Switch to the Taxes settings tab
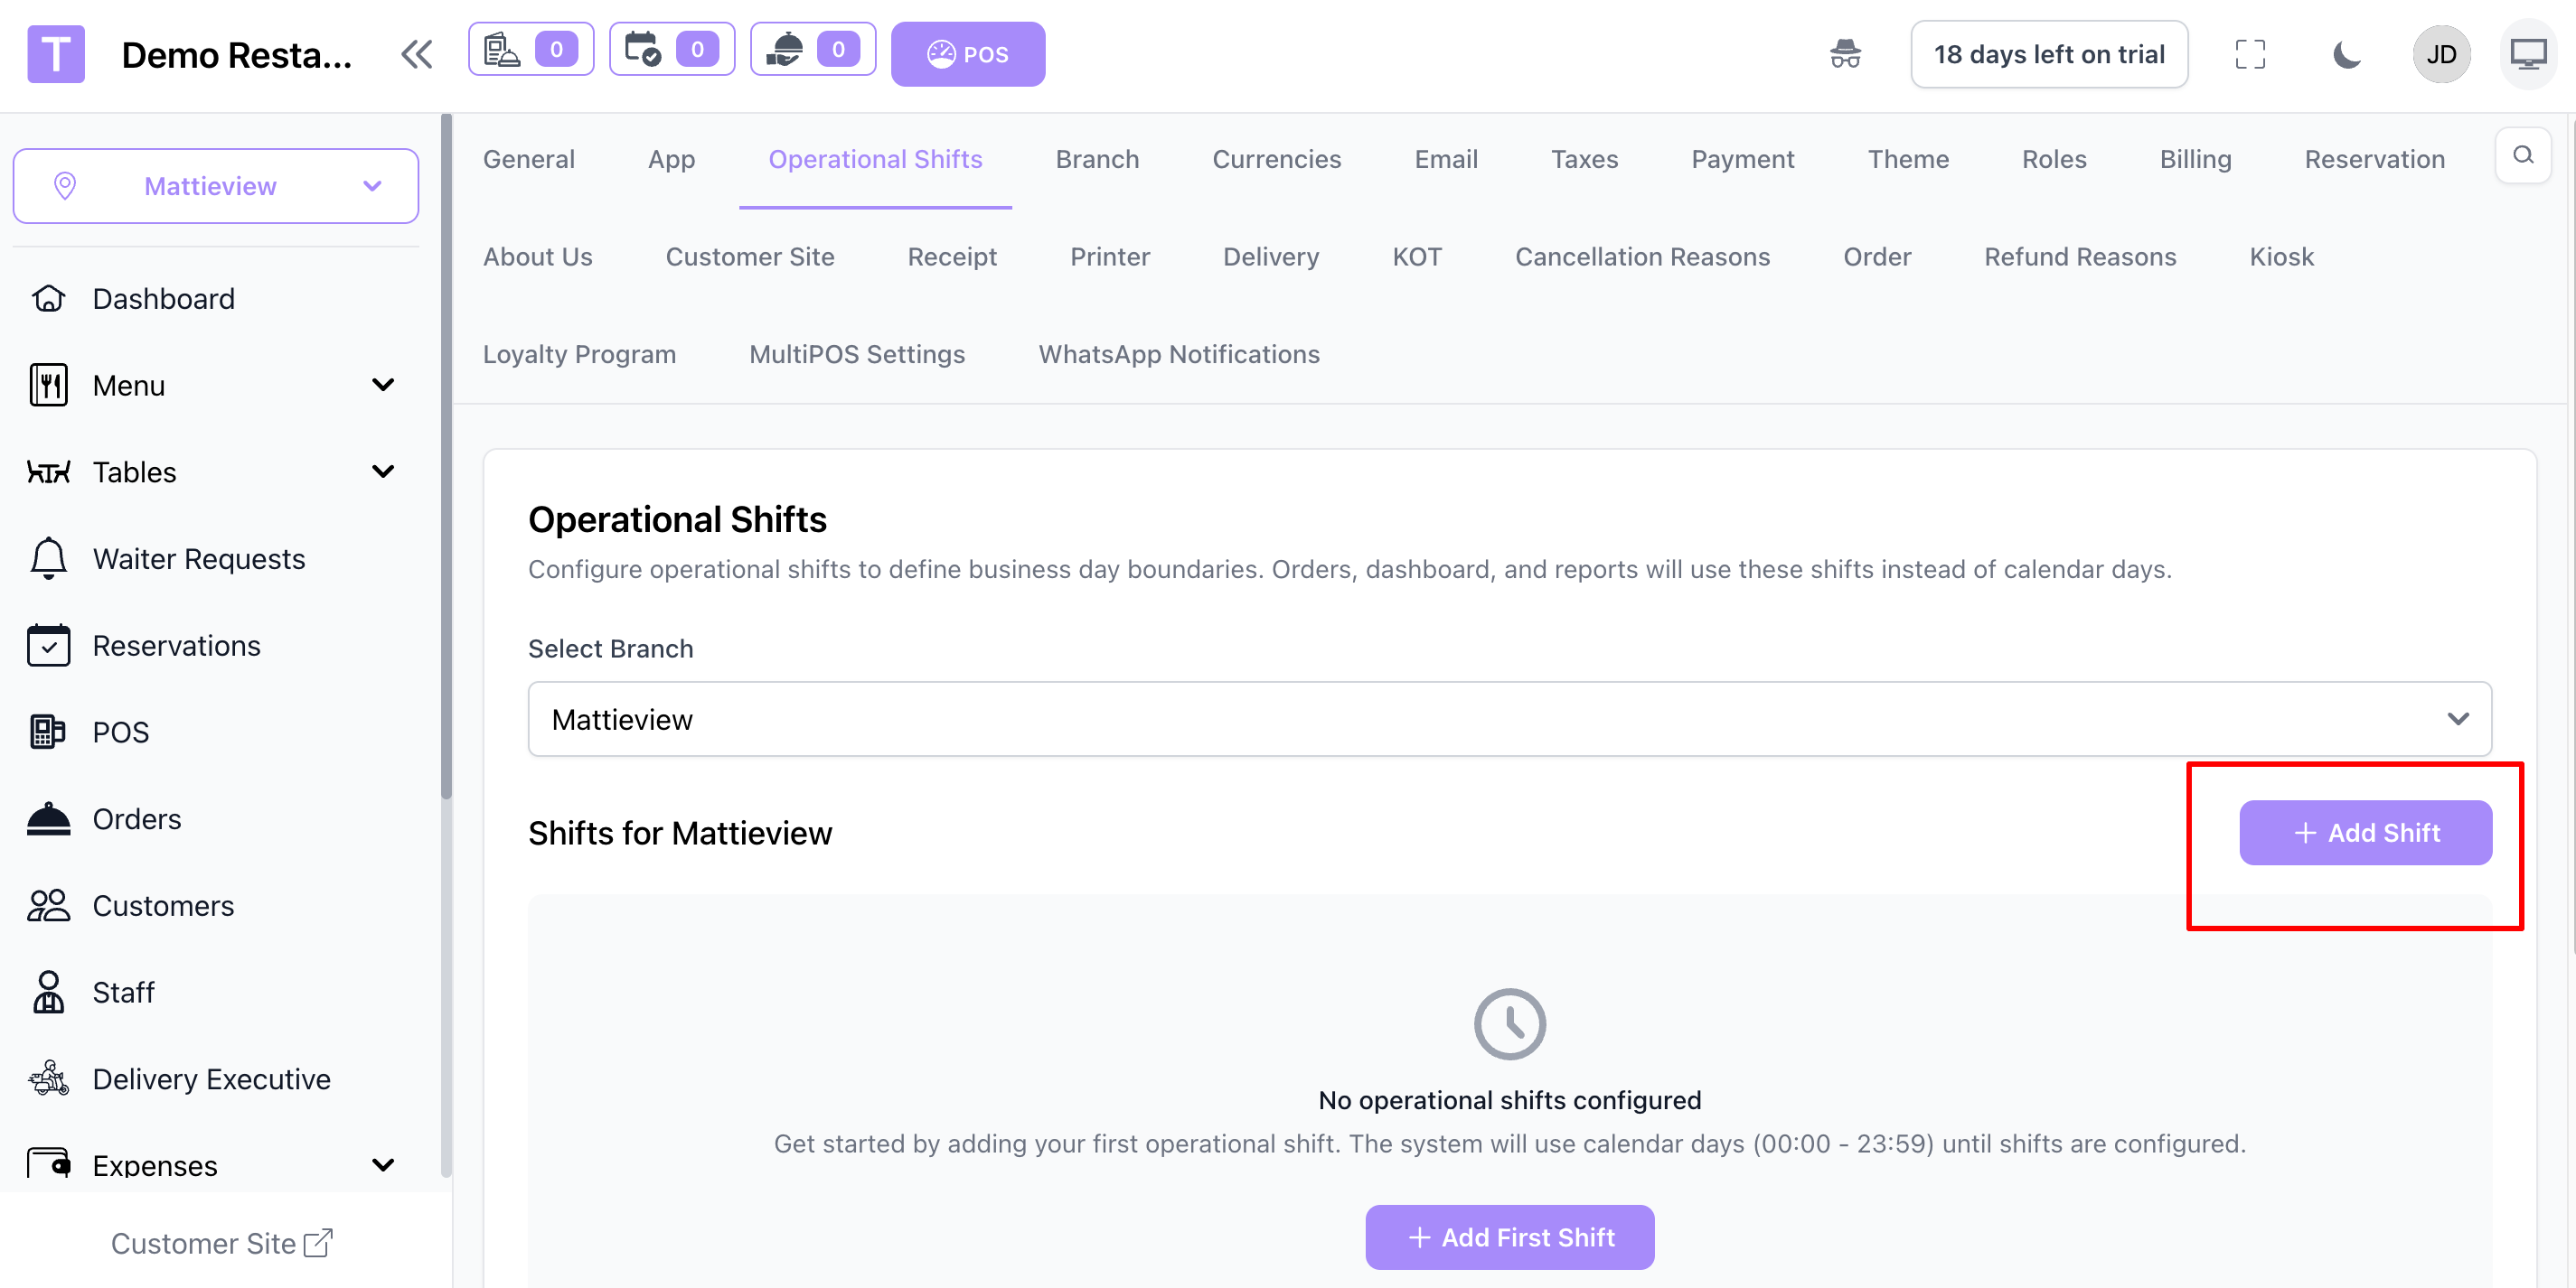 click(x=1584, y=159)
